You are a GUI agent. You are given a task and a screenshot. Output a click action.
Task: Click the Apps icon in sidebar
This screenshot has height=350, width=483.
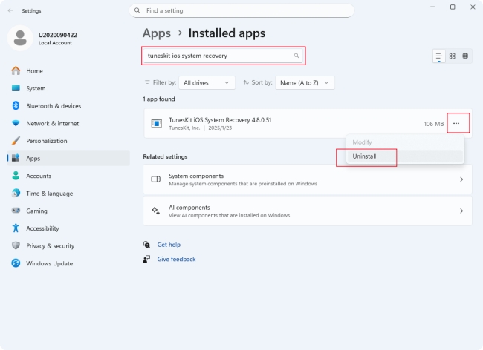click(16, 158)
